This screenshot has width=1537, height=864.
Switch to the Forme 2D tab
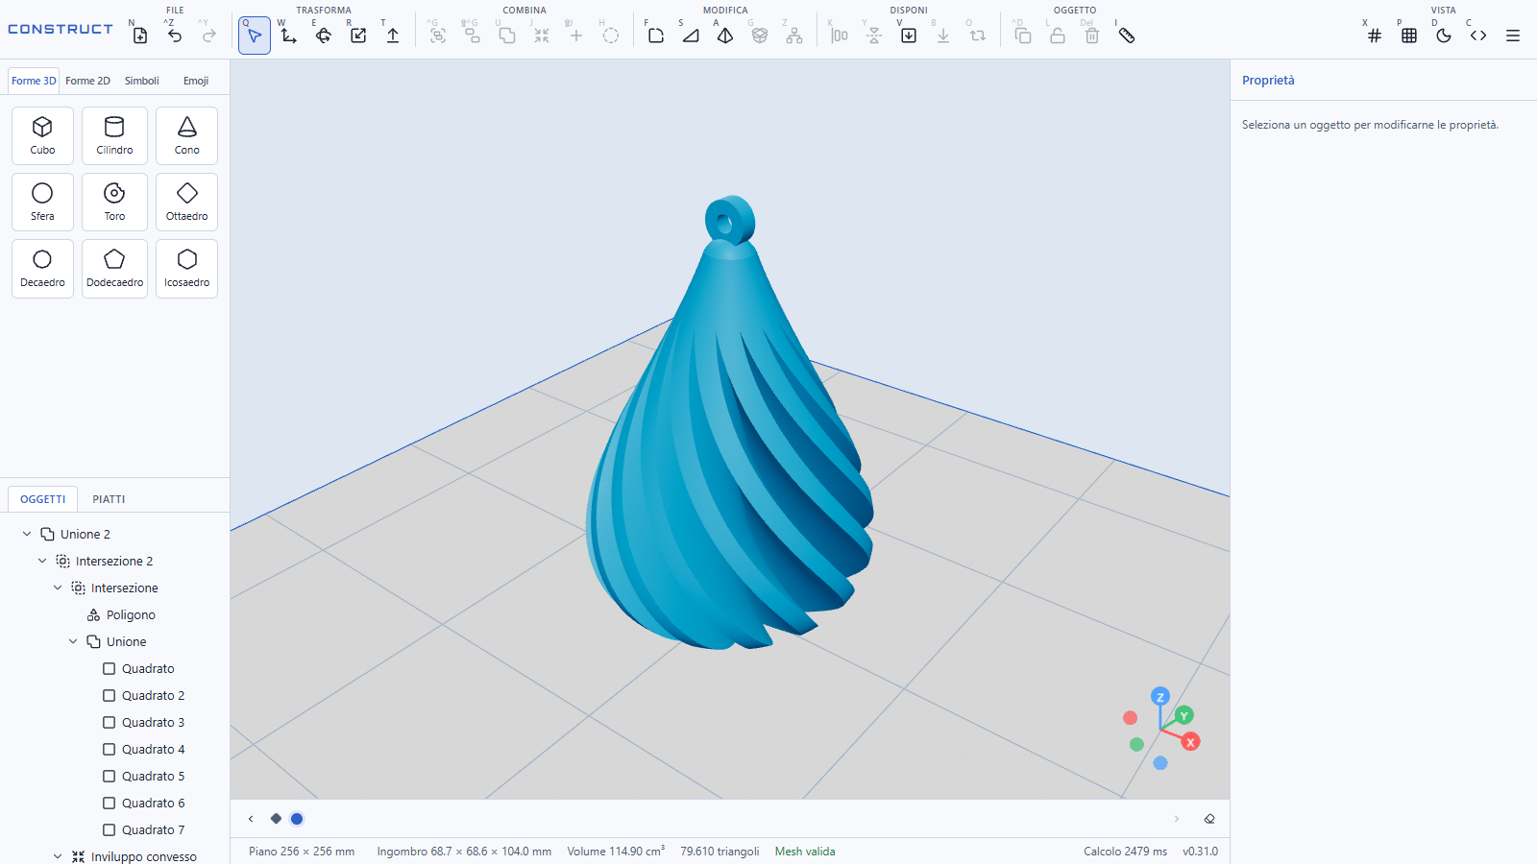87,81
